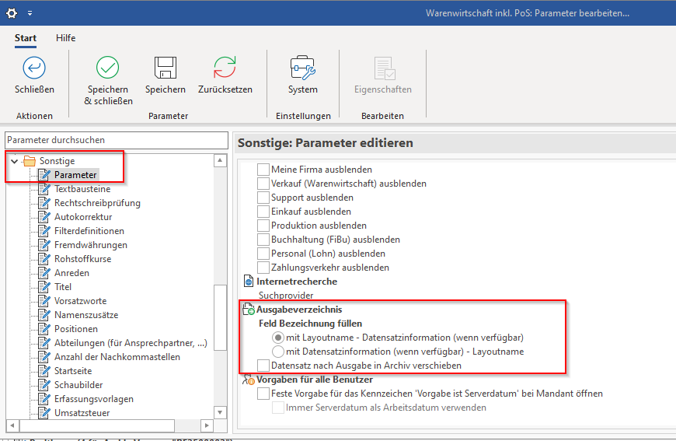Select radio 'mit Datensatzinformation (wenn verfügbar) - Layoutname'
Screen dimensions: 676x441
click(x=278, y=352)
